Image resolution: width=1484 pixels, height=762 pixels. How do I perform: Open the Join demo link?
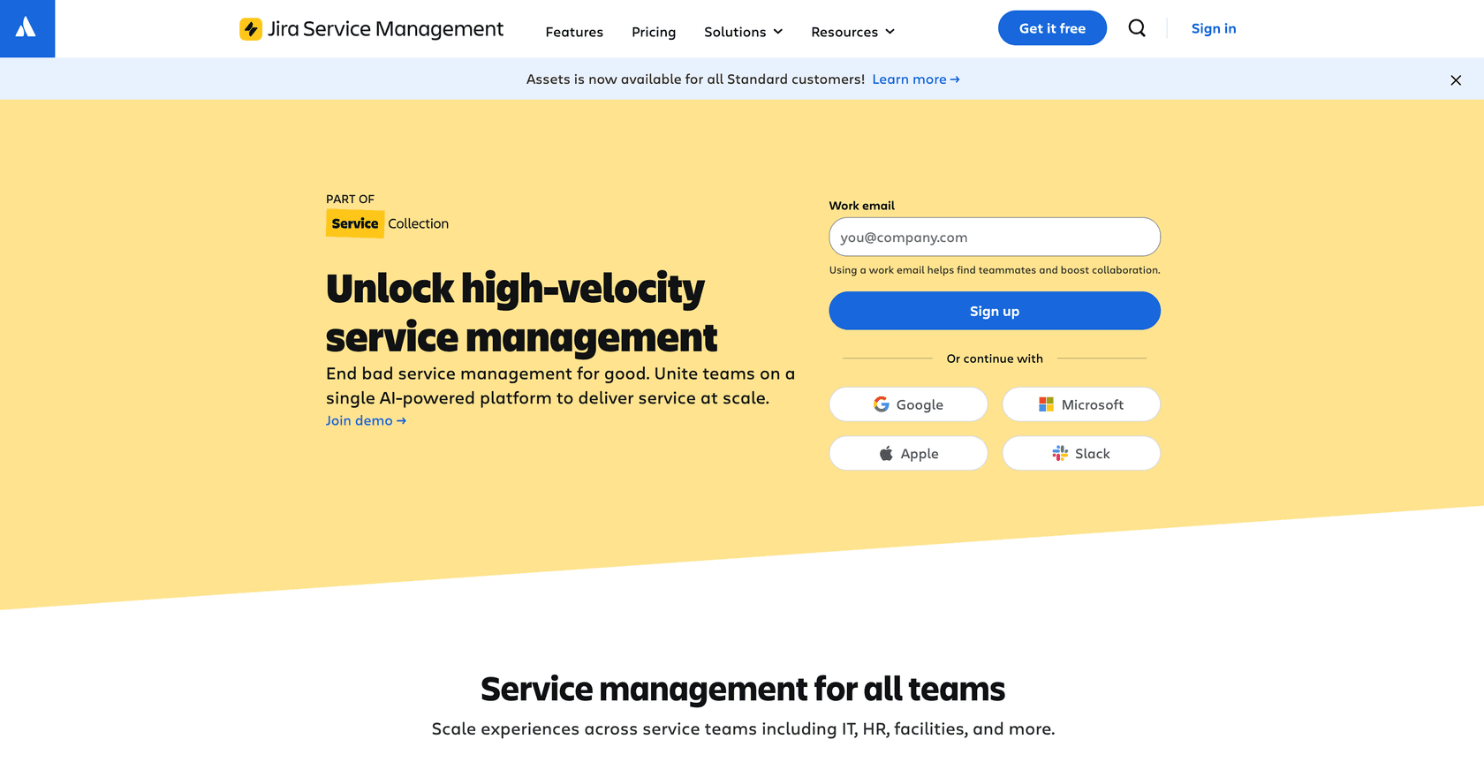tap(366, 420)
